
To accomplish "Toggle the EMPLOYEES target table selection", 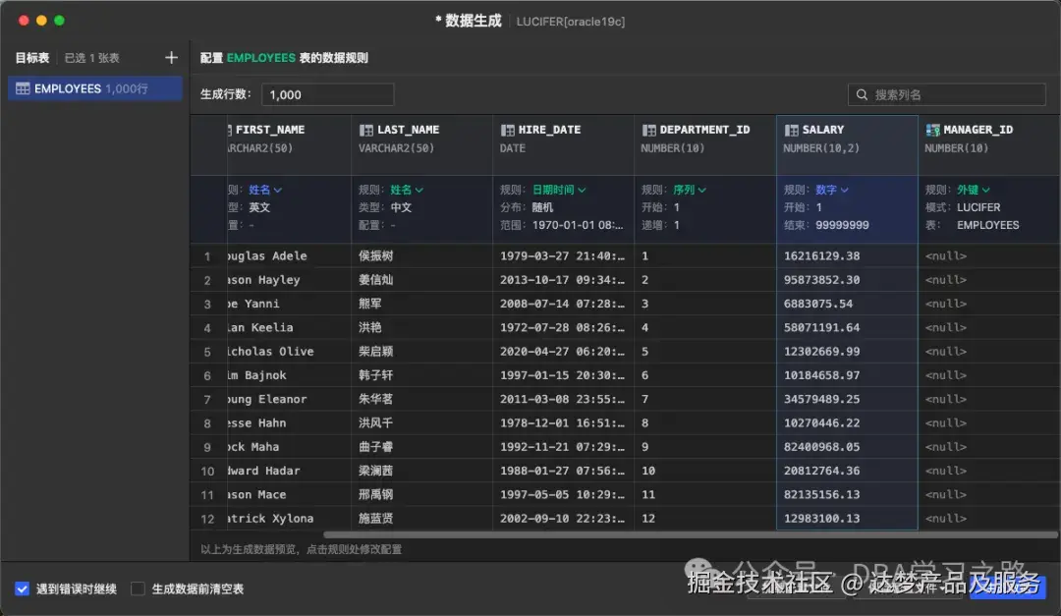I will (x=94, y=87).
